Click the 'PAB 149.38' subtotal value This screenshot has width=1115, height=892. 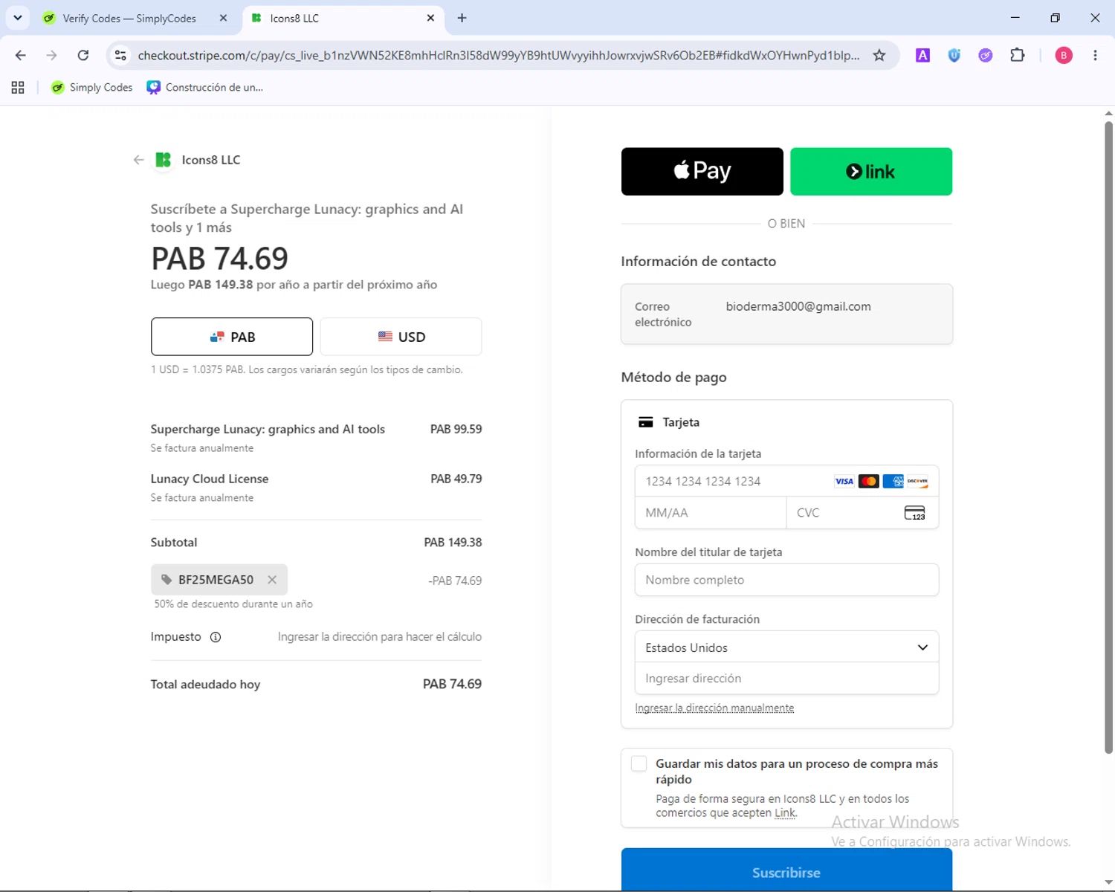coord(453,543)
